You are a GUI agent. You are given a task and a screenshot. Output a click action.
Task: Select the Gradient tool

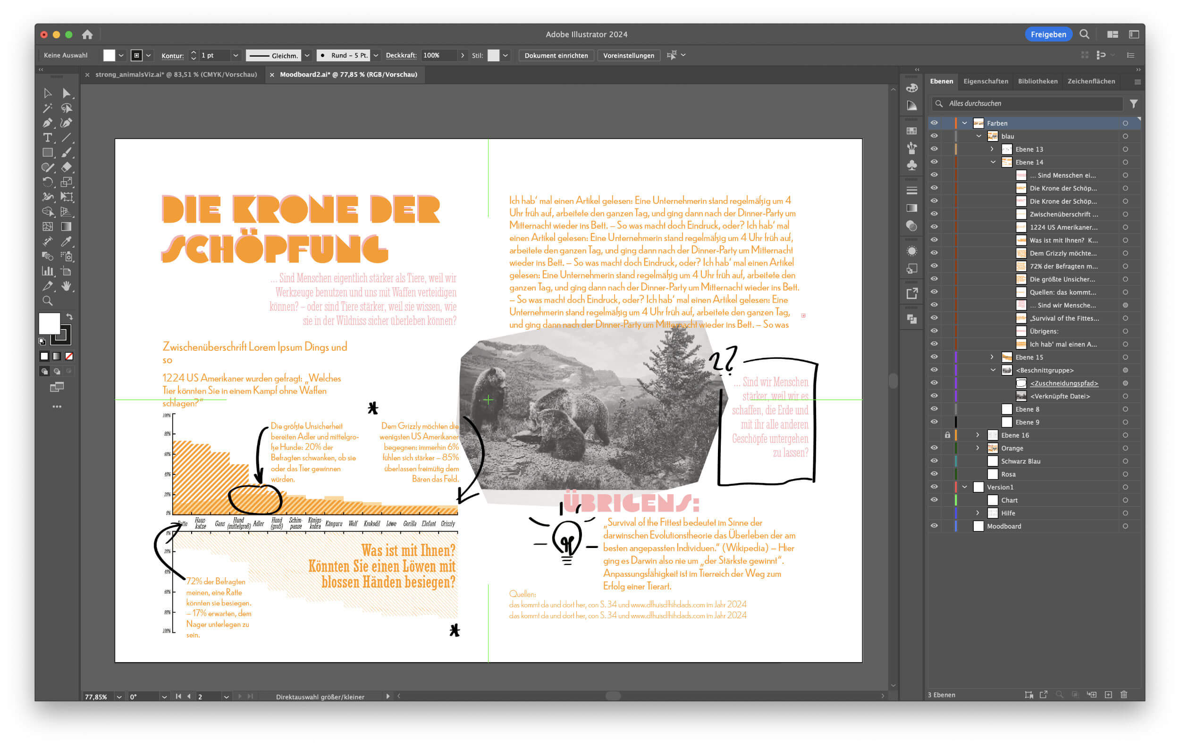click(66, 226)
